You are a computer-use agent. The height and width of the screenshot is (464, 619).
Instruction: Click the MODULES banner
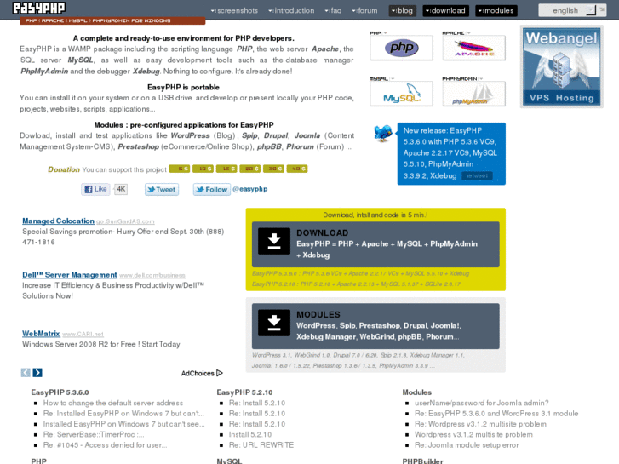(375, 326)
